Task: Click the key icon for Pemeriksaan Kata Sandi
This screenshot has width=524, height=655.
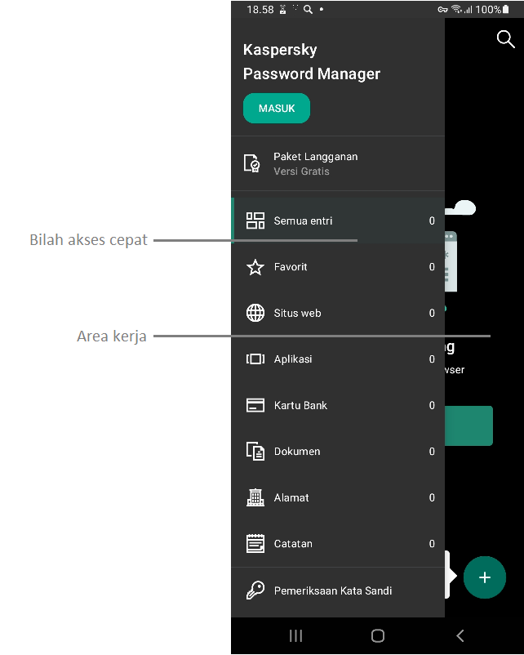Action: click(x=255, y=590)
